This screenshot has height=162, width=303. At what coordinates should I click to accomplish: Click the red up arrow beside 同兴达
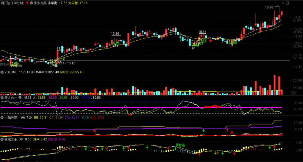[27, 3]
